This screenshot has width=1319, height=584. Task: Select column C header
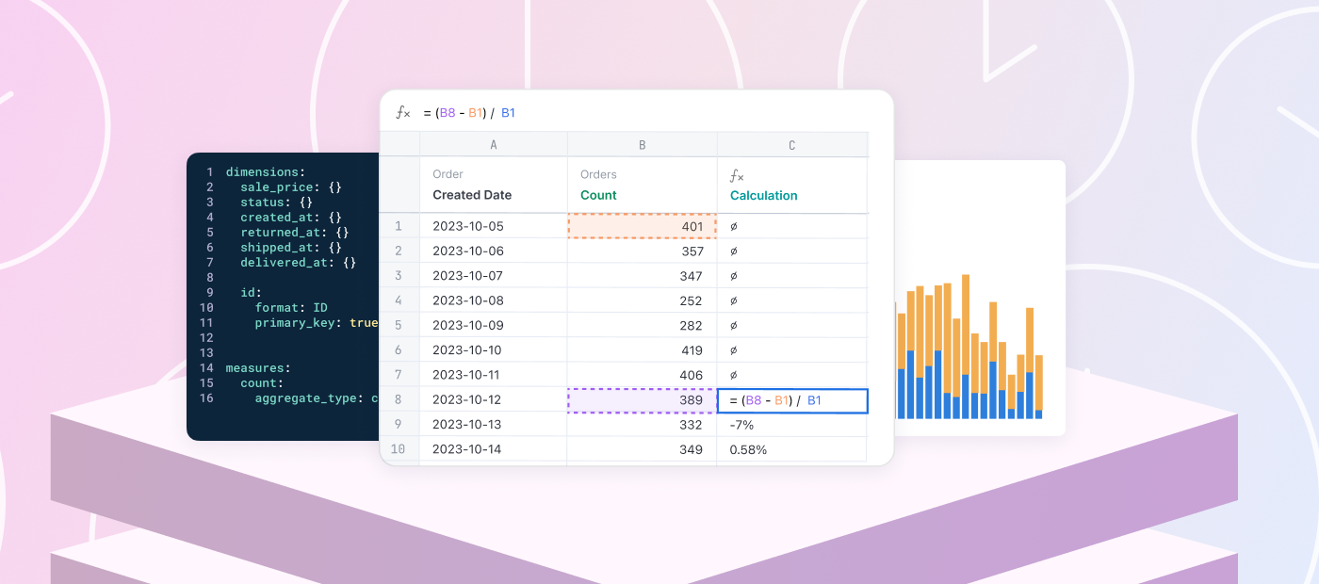click(791, 145)
